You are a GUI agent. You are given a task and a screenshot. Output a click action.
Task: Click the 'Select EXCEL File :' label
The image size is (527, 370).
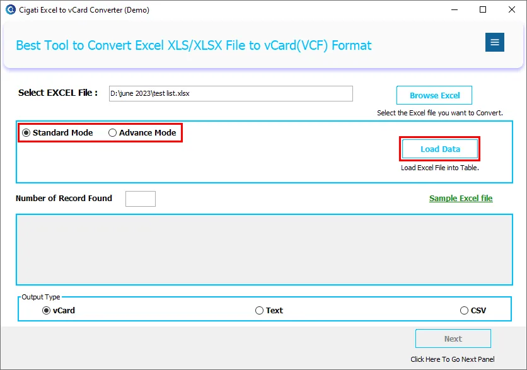[x=58, y=93]
